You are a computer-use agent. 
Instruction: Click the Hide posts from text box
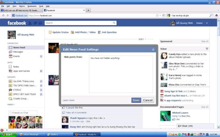pyautogui.click(x=121, y=74)
